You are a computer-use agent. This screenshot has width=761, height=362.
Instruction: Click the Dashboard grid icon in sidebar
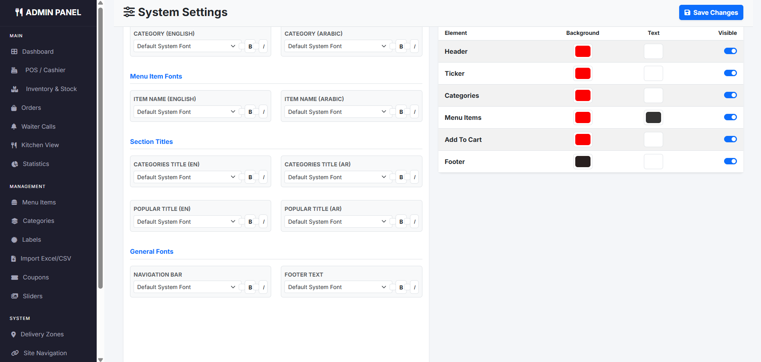(x=14, y=52)
